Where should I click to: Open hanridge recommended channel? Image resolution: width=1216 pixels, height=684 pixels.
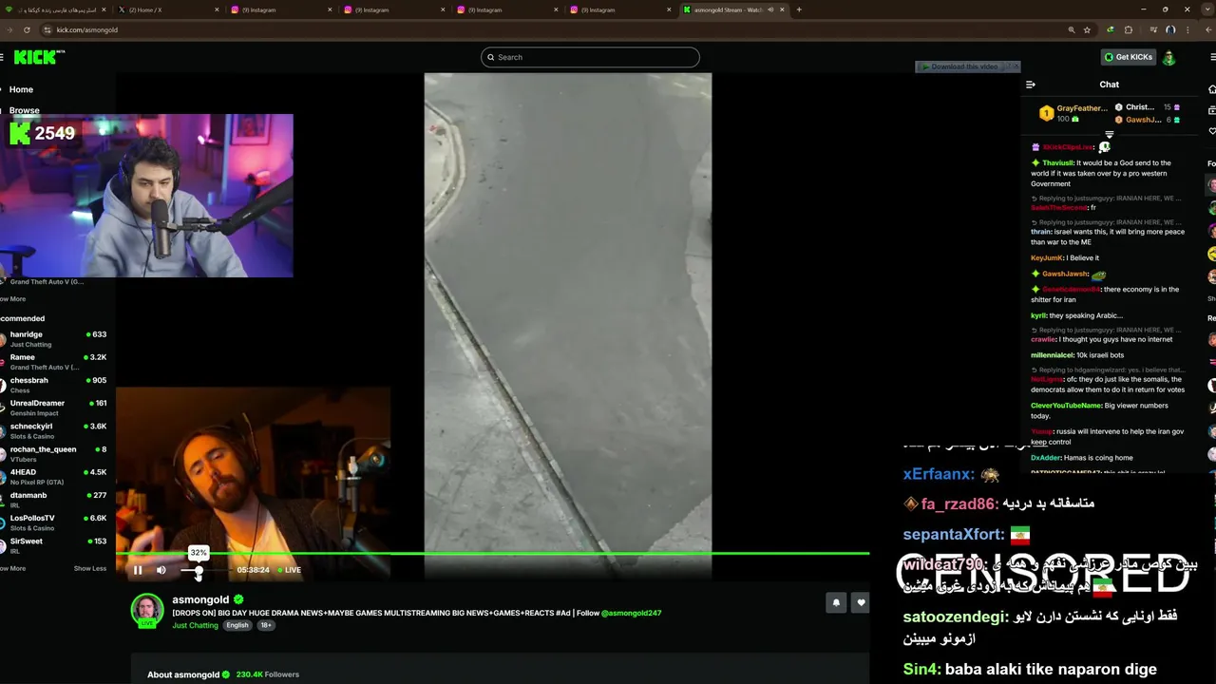tap(53, 339)
